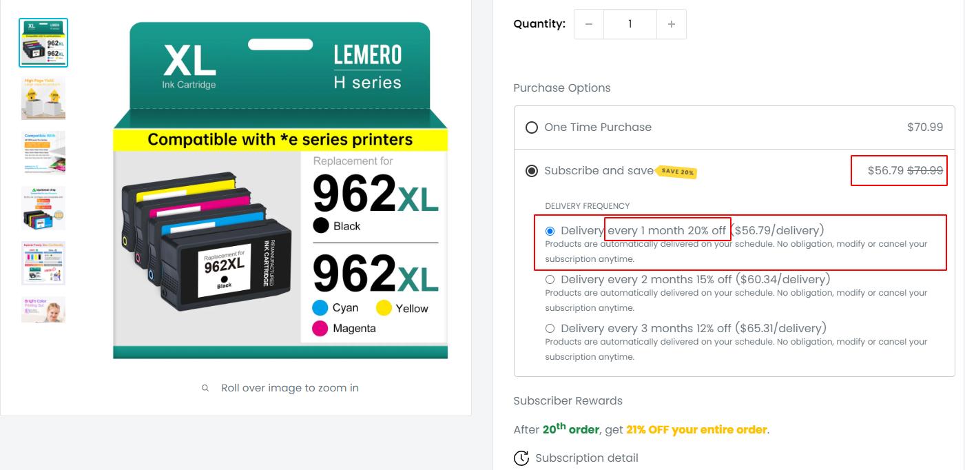This screenshot has height=470, width=965.
Task: Click the SAVE 20% badge
Action: (x=677, y=172)
